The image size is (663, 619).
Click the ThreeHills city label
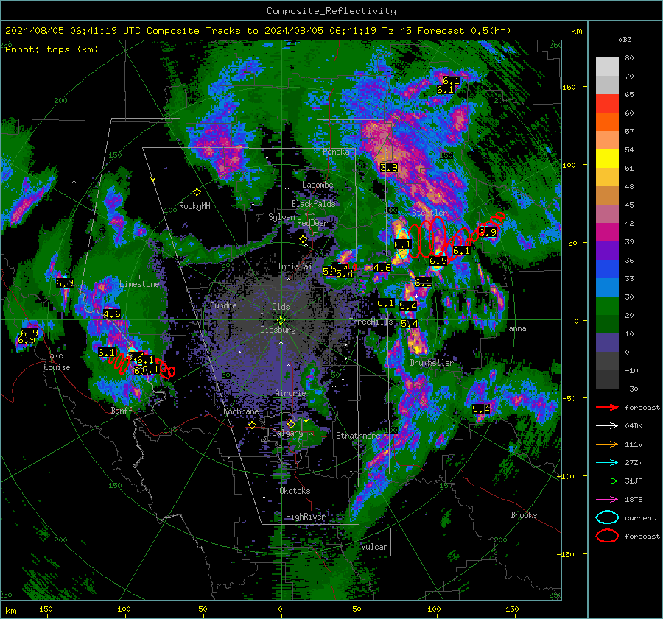click(371, 322)
